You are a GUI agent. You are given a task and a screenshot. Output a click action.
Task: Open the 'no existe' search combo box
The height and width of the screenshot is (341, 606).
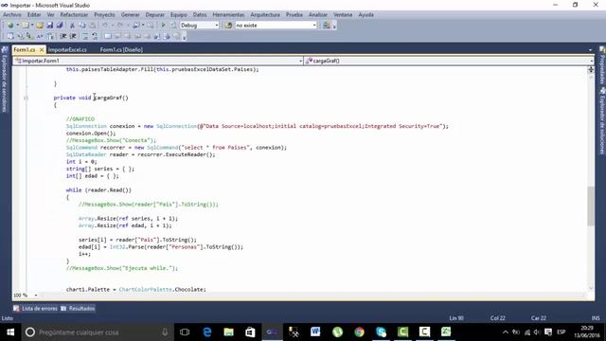(276, 26)
